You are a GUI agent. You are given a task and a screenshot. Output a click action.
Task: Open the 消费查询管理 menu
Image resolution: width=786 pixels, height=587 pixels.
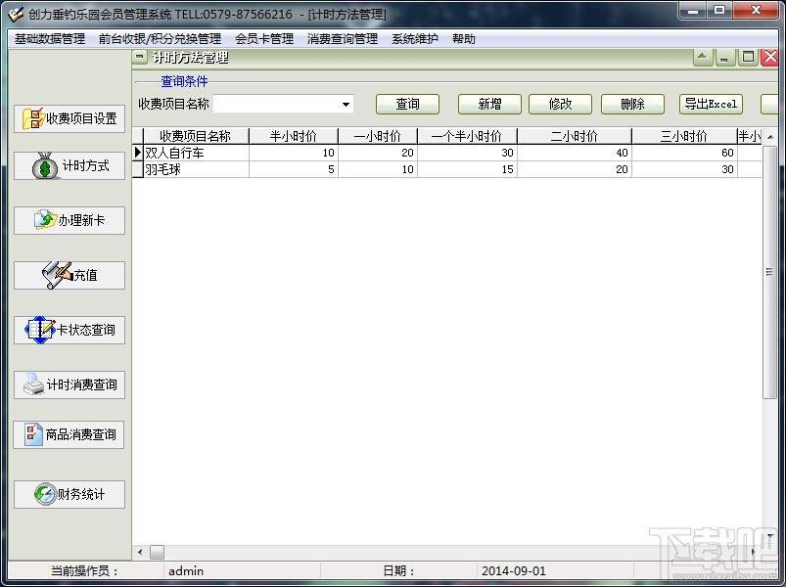click(342, 39)
